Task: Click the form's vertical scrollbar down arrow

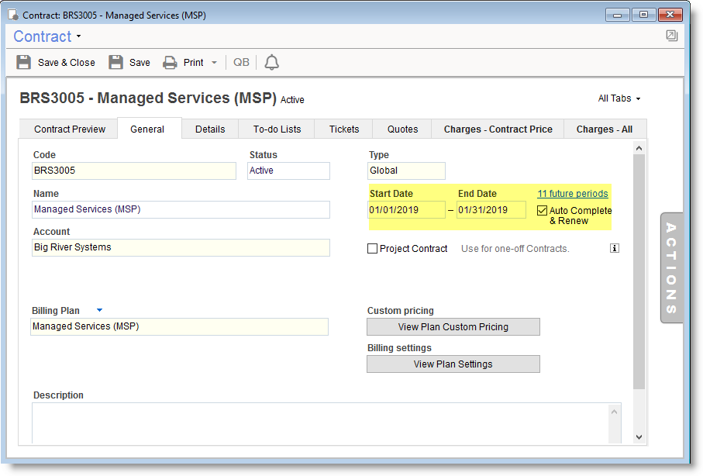Action: click(x=639, y=437)
